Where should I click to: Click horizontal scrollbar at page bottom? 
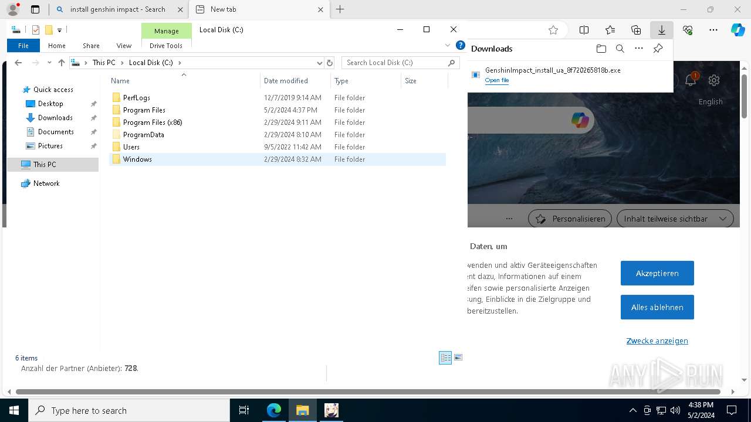[x=368, y=392]
